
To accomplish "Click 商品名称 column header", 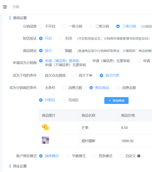I will (x=88, y=115).
